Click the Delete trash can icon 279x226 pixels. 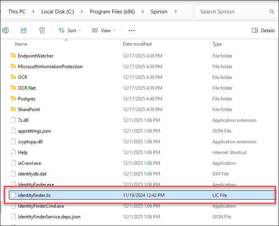[x=42, y=30]
